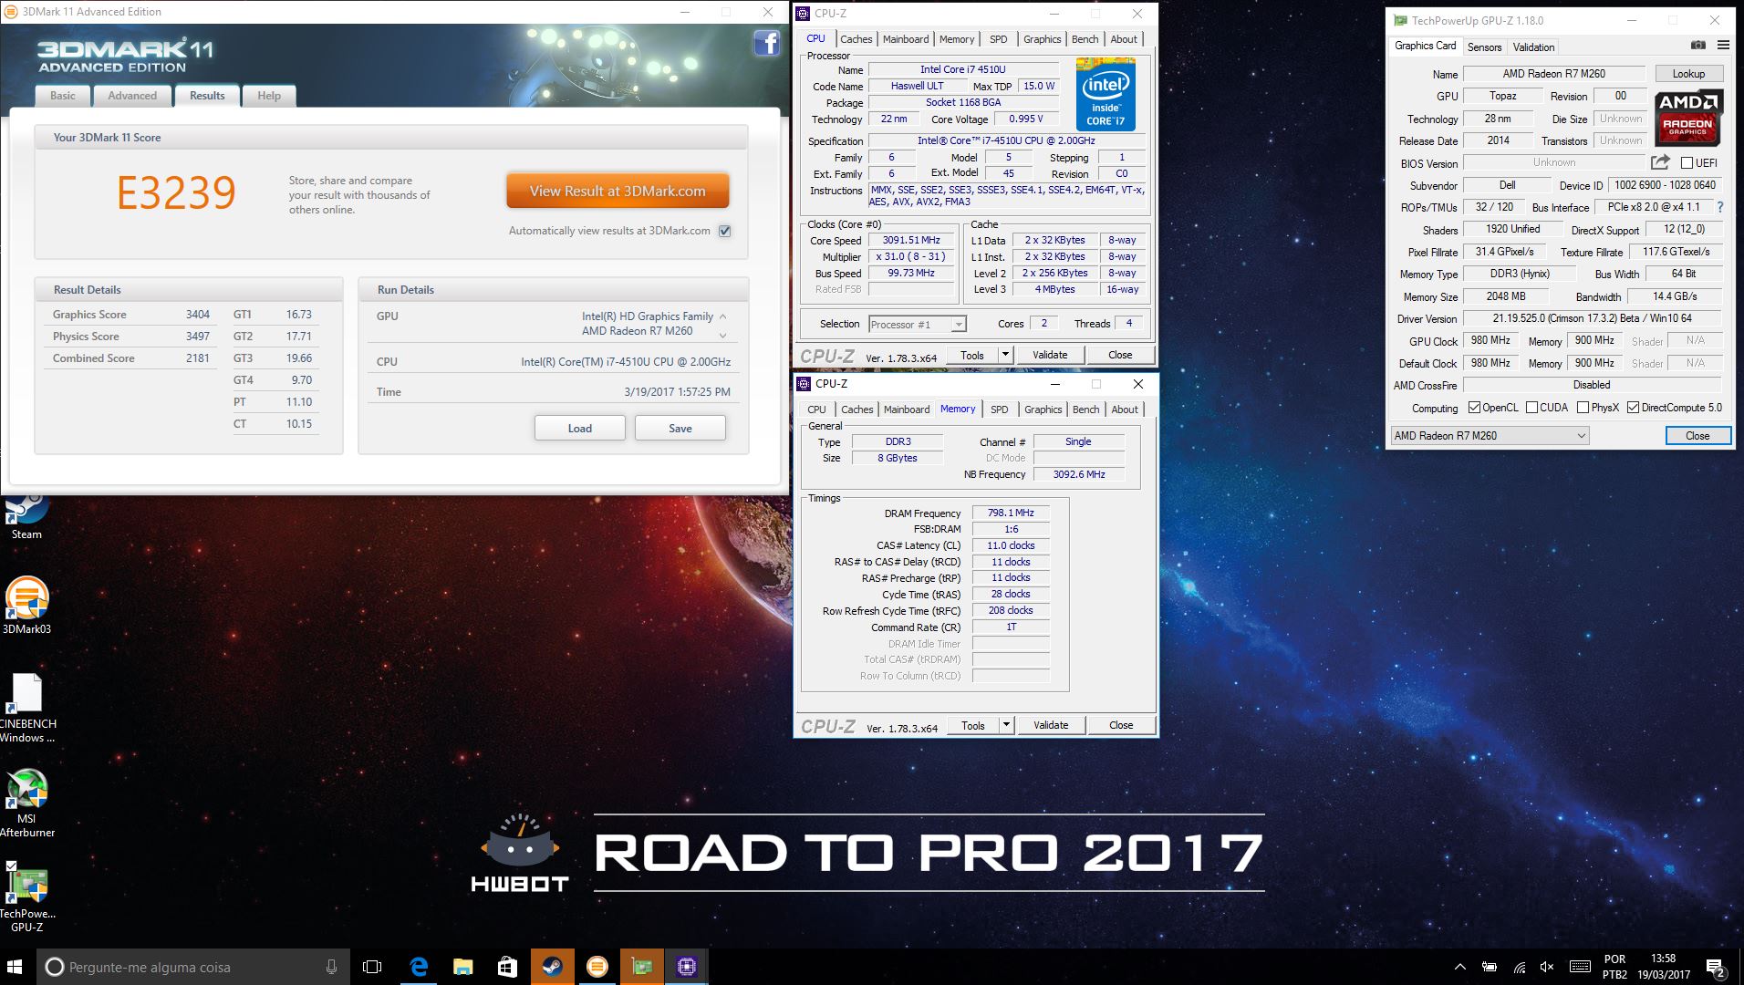Screen dimensions: 1744x985
Task: Click GPU-Z screenshot camera icon
Action: click(x=1697, y=46)
